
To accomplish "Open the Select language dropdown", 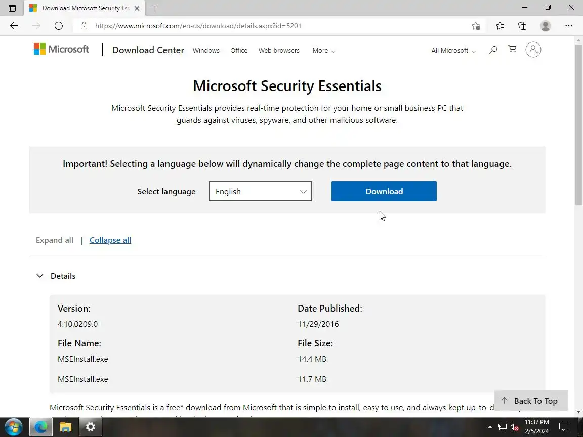I will [260, 191].
